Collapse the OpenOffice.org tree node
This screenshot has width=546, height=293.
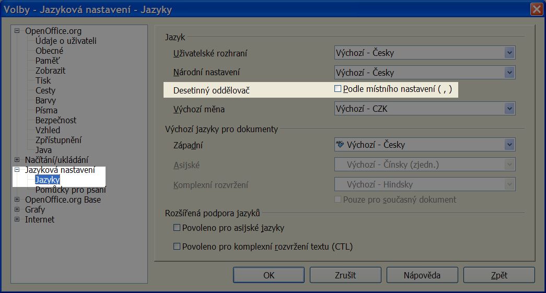[x=17, y=31]
